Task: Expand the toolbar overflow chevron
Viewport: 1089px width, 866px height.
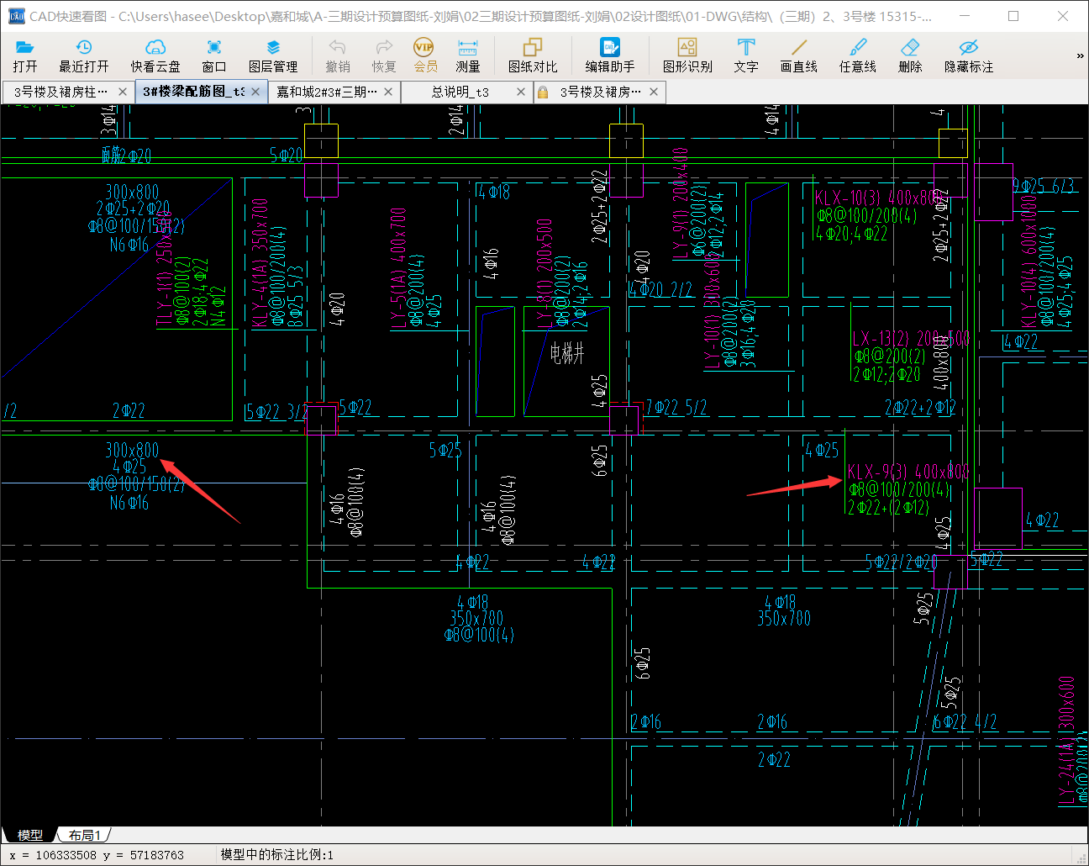Action: point(1080,56)
